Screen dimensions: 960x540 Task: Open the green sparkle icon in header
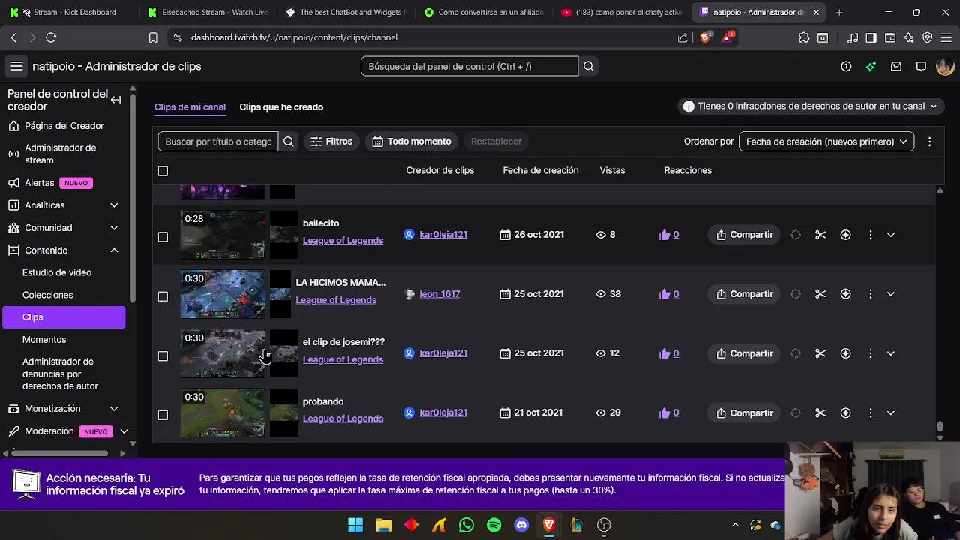(x=871, y=66)
